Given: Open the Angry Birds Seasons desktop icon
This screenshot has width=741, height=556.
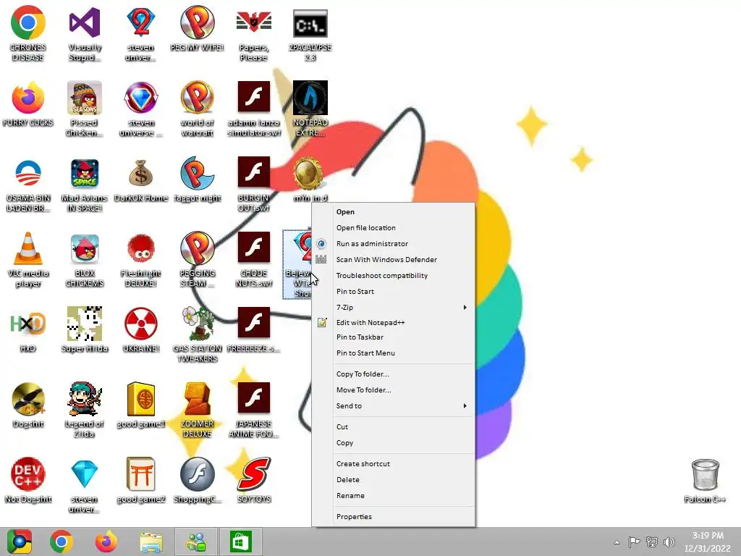Looking at the screenshot, I should (85, 98).
